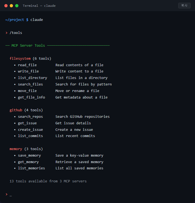Click 'Create a new issue' description
The height and width of the screenshot is (203, 195).
(74, 130)
